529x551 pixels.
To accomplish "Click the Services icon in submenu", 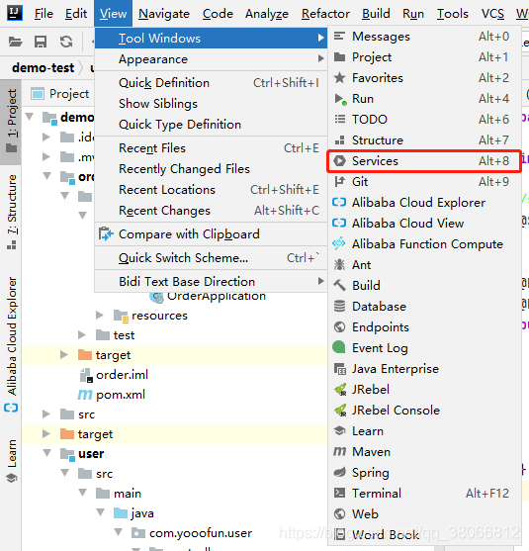I will 339,161.
